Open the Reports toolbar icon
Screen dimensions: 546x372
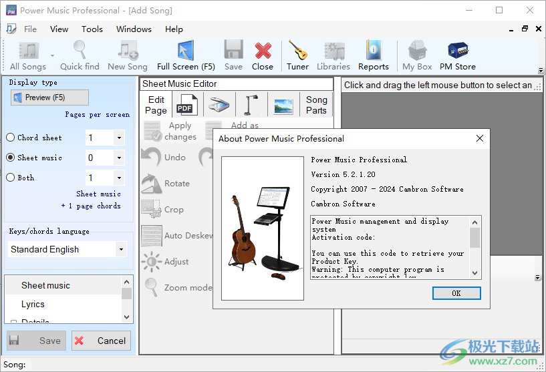pos(373,51)
